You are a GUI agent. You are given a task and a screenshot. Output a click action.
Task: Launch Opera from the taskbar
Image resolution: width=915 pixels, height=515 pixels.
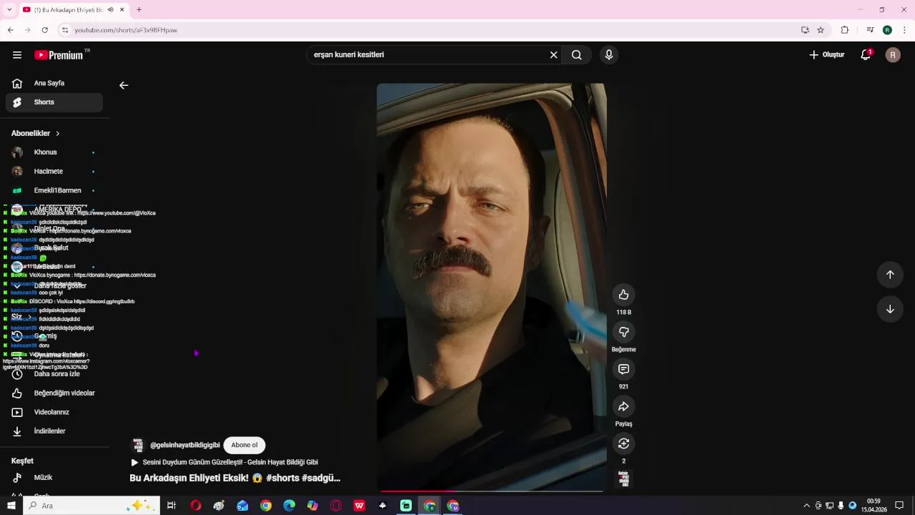point(196,506)
